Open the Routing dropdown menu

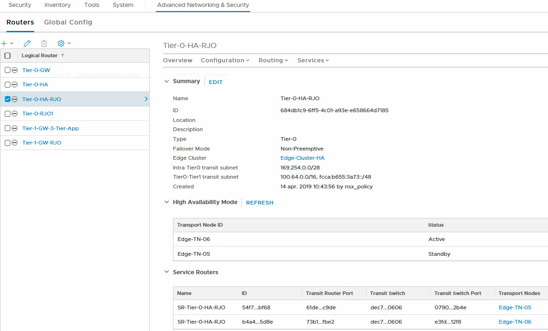pos(273,60)
